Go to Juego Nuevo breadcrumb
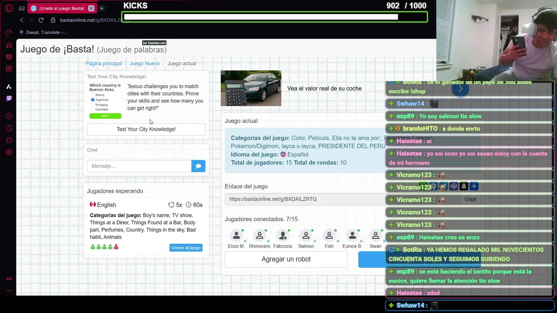557x313 pixels. 144,63
